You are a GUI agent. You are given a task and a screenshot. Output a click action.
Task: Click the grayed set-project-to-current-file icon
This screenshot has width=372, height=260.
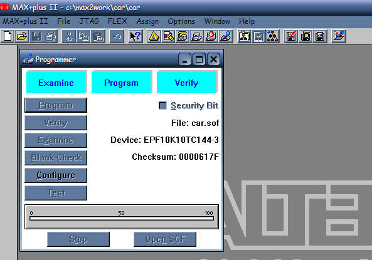(x=258, y=36)
